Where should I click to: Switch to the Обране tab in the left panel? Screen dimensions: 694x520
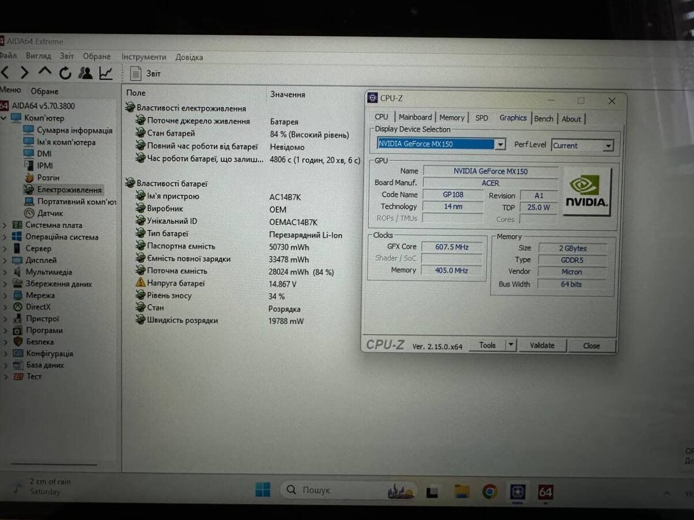[x=44, y=91]
